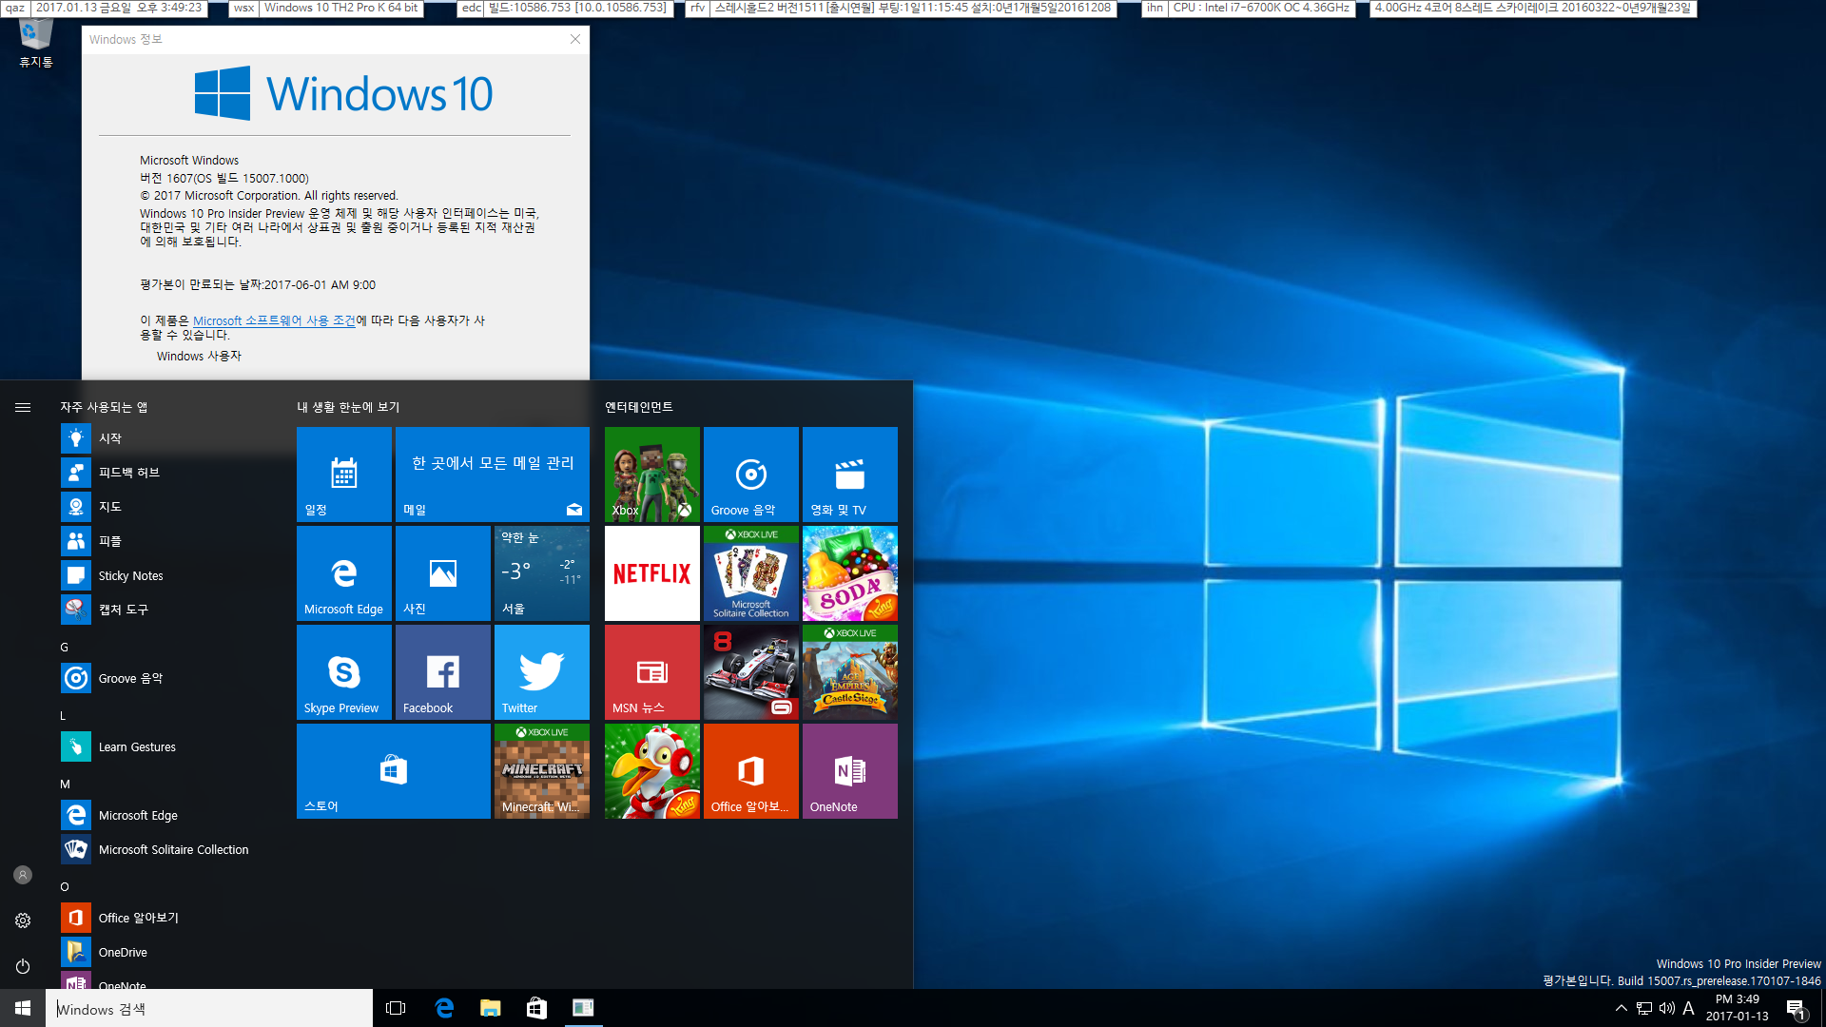Open the volume tray icon

pyautogui.click(x=1666, y=1008)
